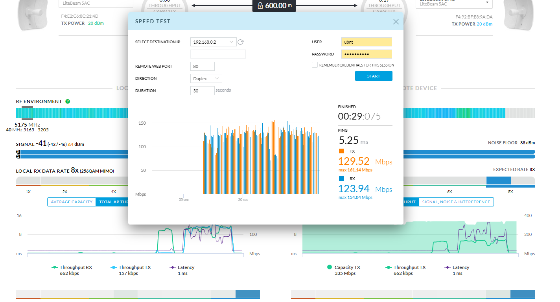Viewport: 560px width, 302px height.
Task: Focus the User field
Action: [367, 42]
